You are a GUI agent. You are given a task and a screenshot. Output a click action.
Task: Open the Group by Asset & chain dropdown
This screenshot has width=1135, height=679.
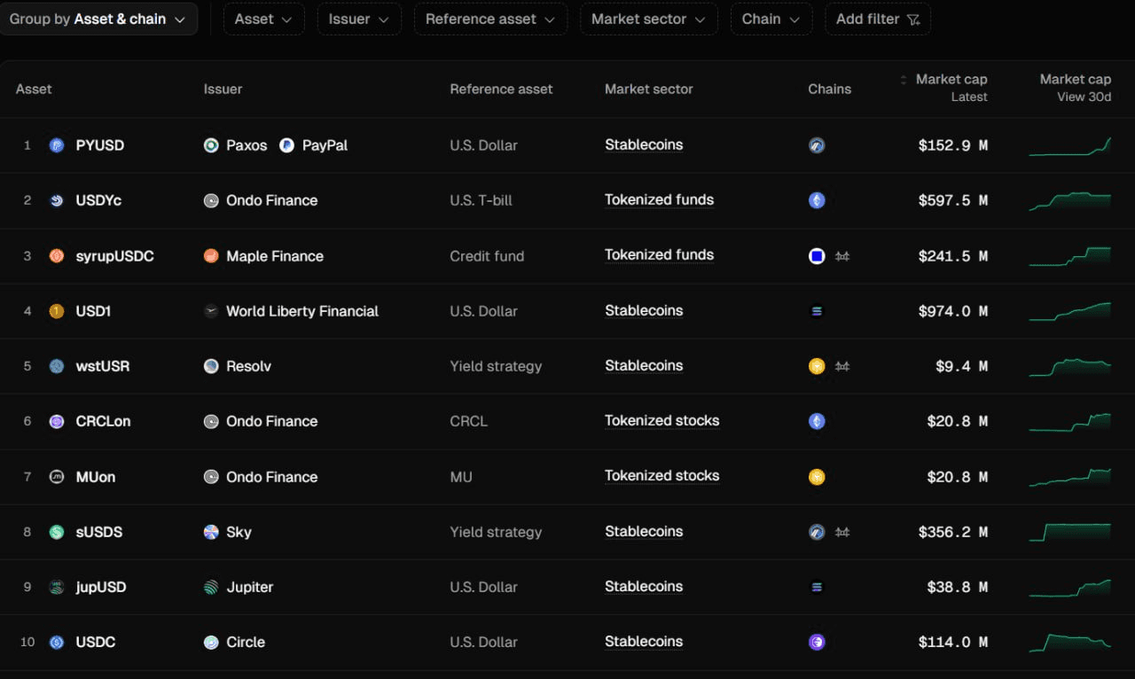pos(98,20)
